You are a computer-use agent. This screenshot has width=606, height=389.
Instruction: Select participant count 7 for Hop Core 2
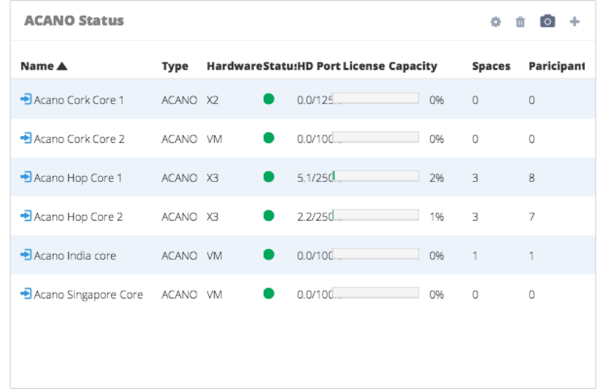[x=532, y=217]
